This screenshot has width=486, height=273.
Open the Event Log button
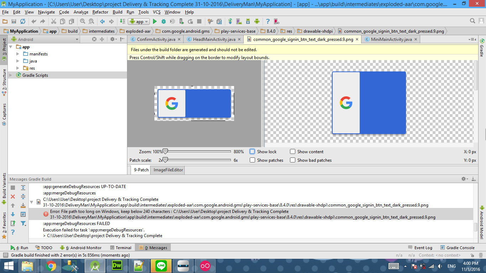click(x=420, y=248)
